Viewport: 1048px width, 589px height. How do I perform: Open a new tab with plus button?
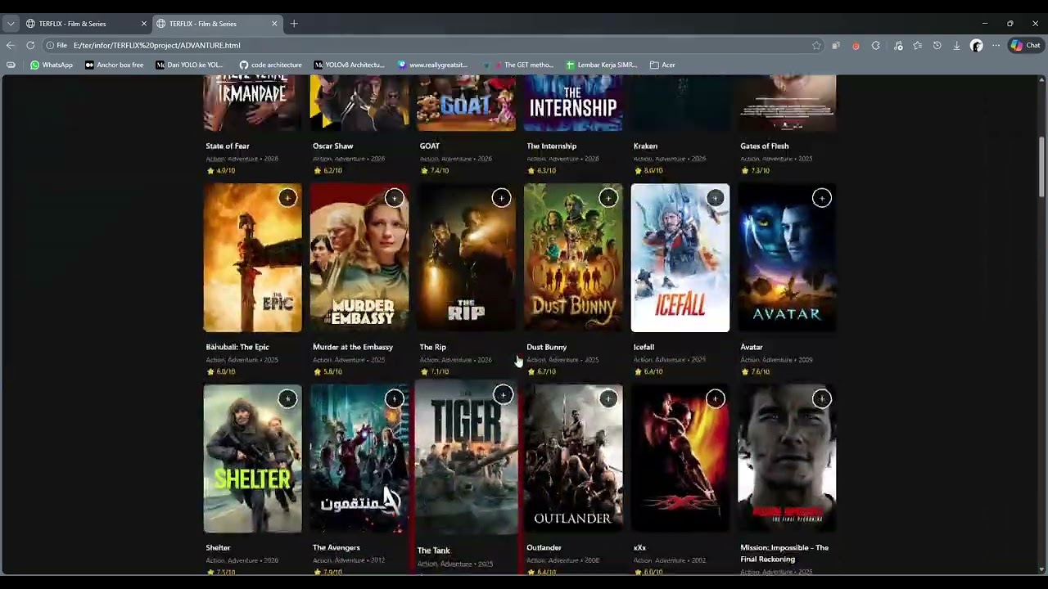point(294,24)
